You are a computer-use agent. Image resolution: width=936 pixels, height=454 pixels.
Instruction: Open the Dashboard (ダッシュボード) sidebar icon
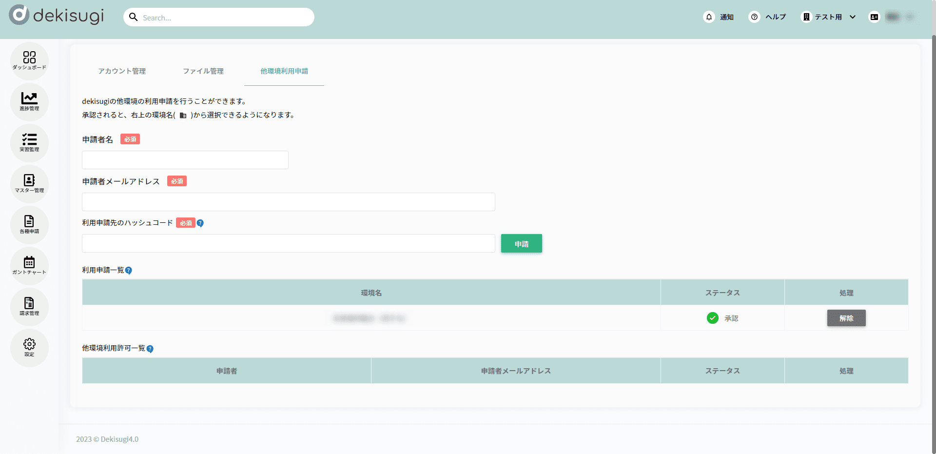[x=29, y=60]
